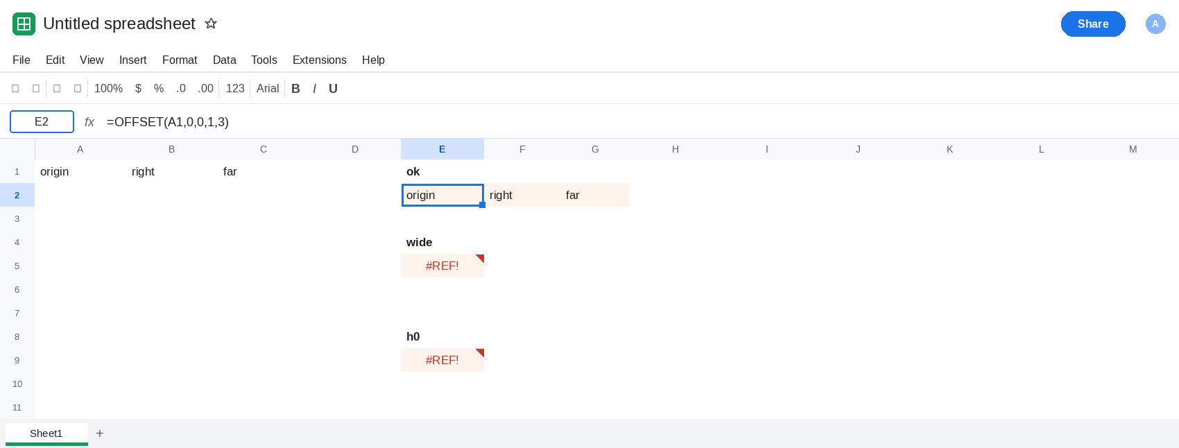The image size is (1179, 448).
Task: Click the green Sheets logo icon
Action: click(x=24, y=24)
